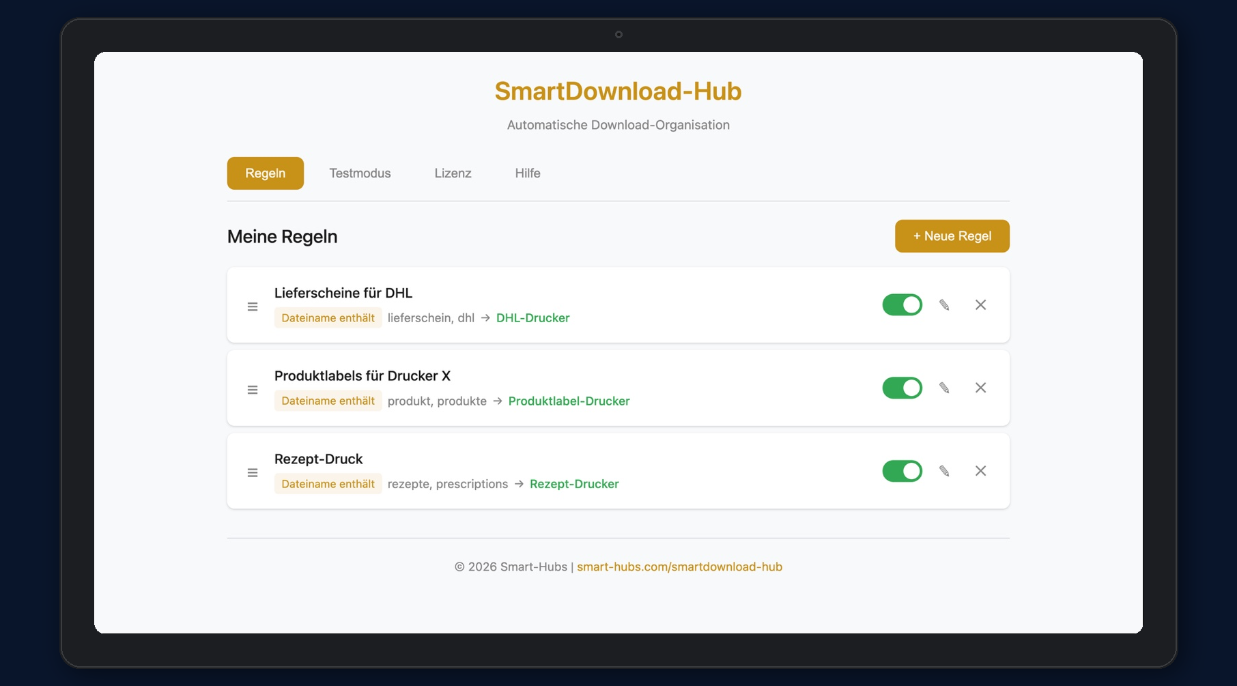
Task: Delete the Rezept-Druck rule
Action: (980, 471)
